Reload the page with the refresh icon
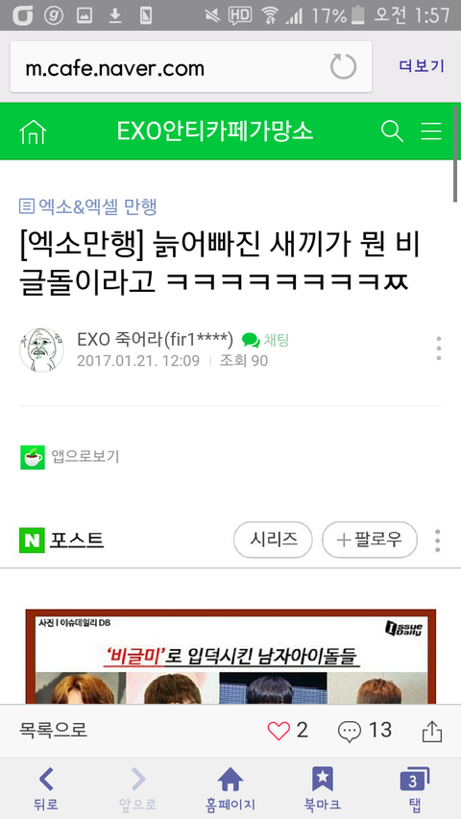The image size is (461, 819). pyautogui.click(x=344, y=67)
